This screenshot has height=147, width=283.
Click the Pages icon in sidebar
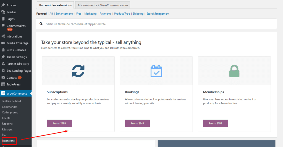[3, 19]
